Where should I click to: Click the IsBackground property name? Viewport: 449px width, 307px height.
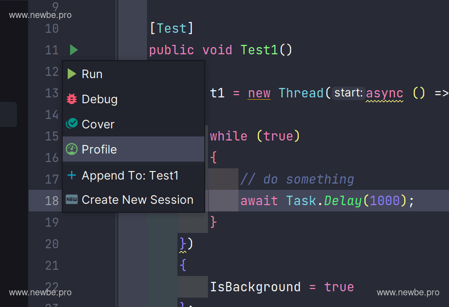(x=255, y=287)
